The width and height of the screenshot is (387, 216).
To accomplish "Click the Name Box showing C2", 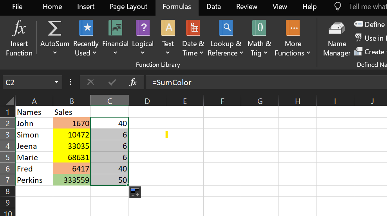I will (x=28, y=82).
